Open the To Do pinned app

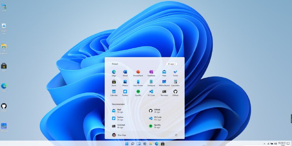[x=175, y=73]
